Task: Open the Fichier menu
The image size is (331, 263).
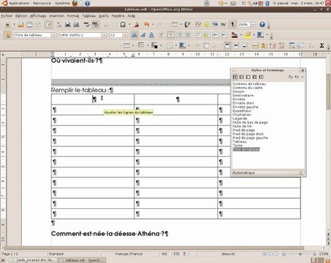Action: tap(7, 16)
